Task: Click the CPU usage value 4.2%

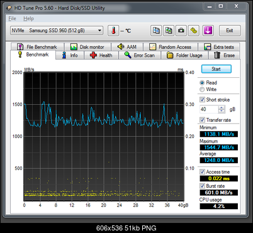Action: 219,206
